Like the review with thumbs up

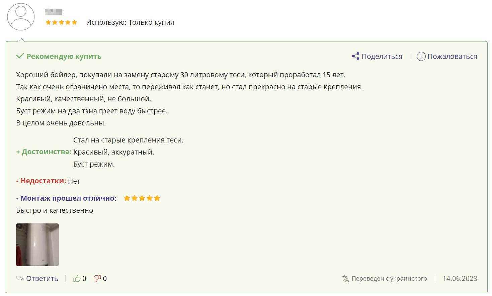coord(77,278)
